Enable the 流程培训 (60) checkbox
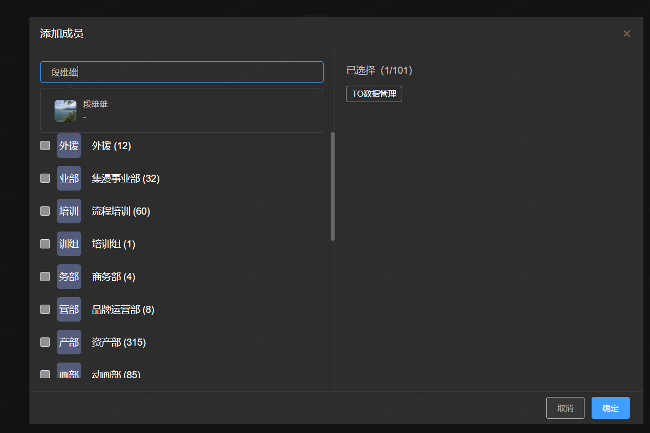The image size is (650, 433). click(45, 211)
